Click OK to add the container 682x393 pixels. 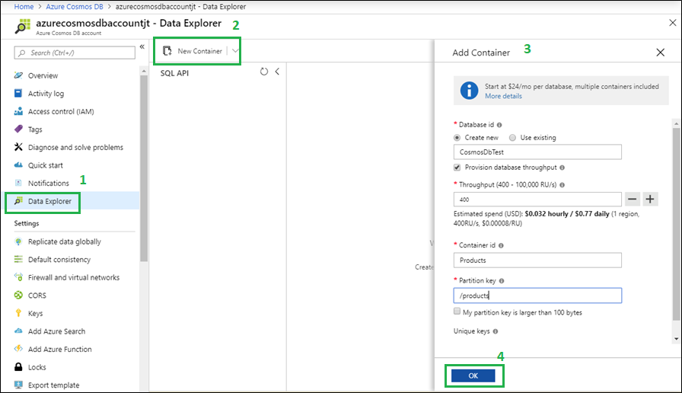tap(473, 375)
